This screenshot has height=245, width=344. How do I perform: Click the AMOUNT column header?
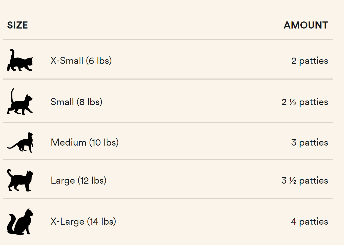(306, 25)
